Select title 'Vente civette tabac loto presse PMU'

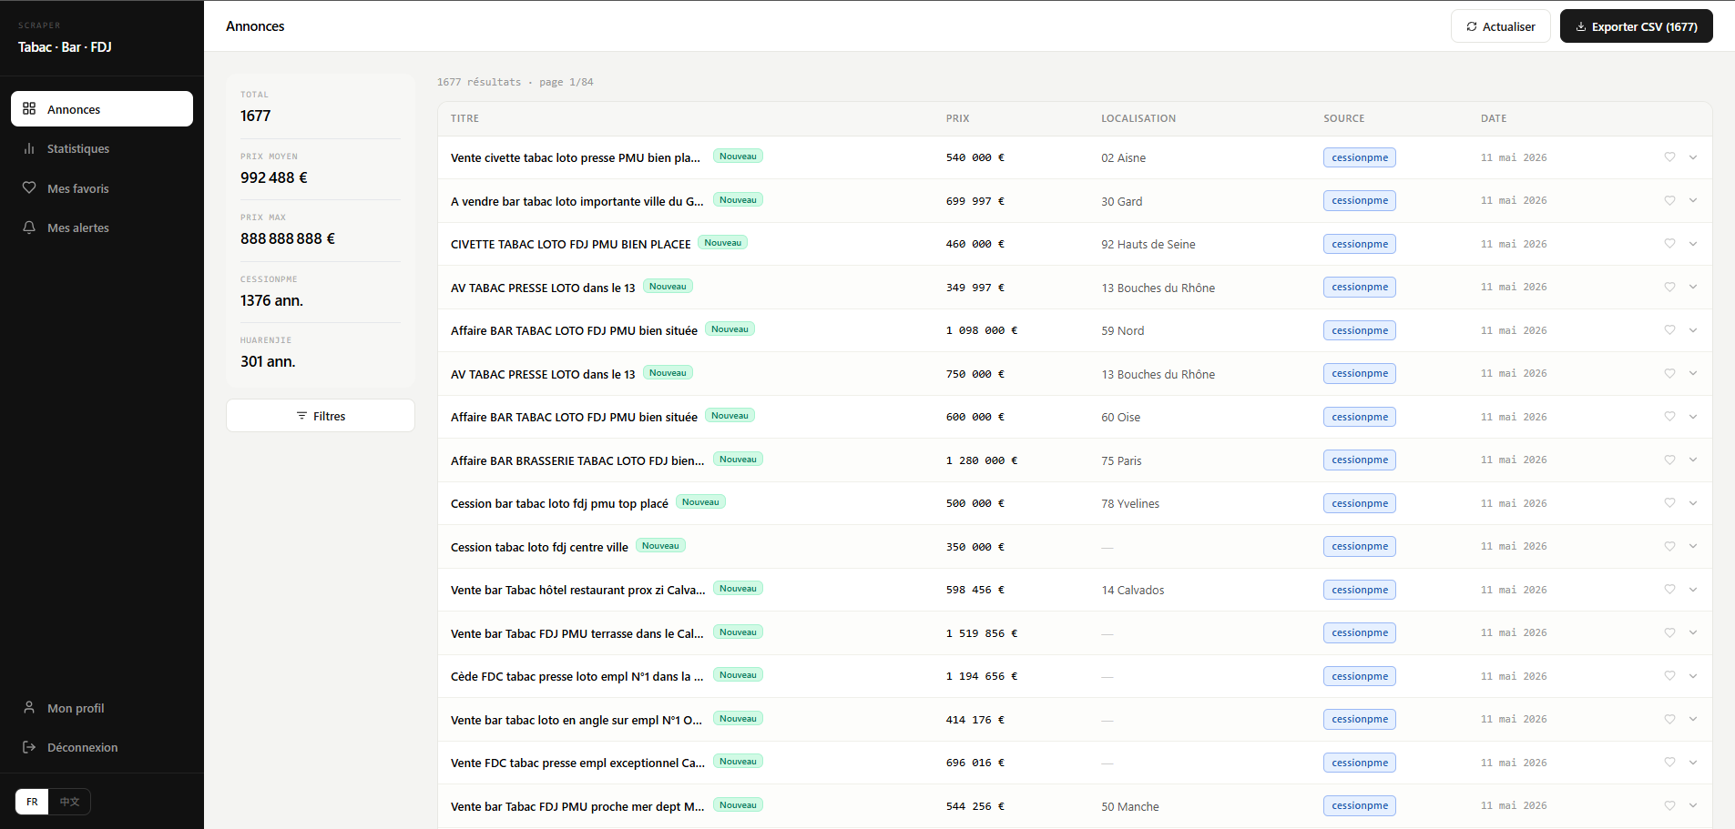[x=576, y=157]
